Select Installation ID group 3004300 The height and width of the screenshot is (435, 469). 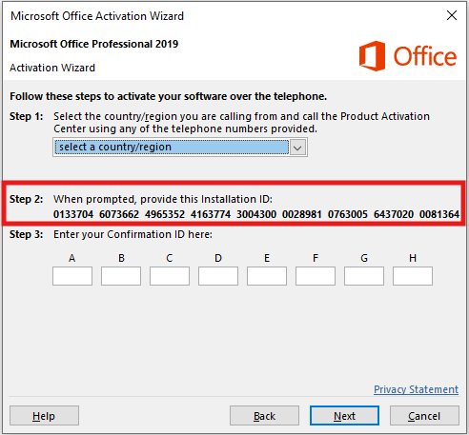pos(256,214)
